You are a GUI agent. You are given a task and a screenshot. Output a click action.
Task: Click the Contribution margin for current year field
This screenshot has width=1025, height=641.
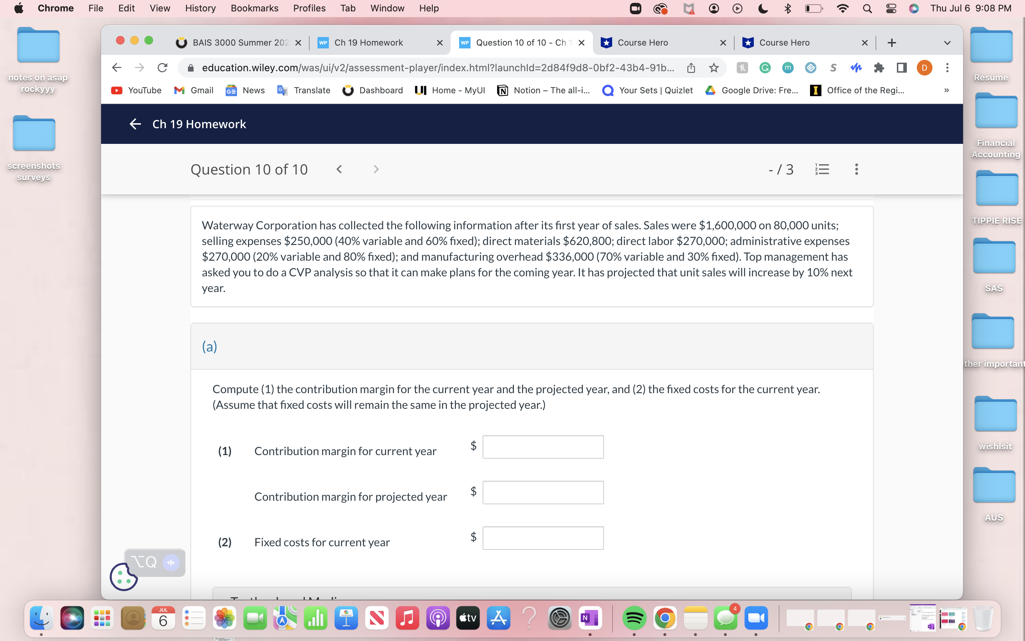click(x=543, y=447)
